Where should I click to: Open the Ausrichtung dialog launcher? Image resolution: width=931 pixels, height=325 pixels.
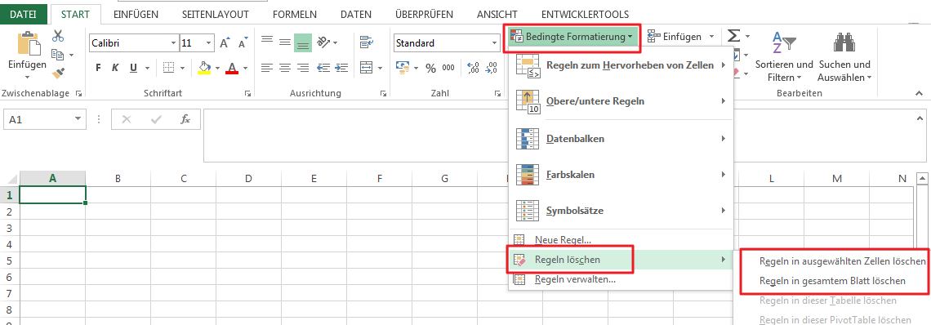384,94
